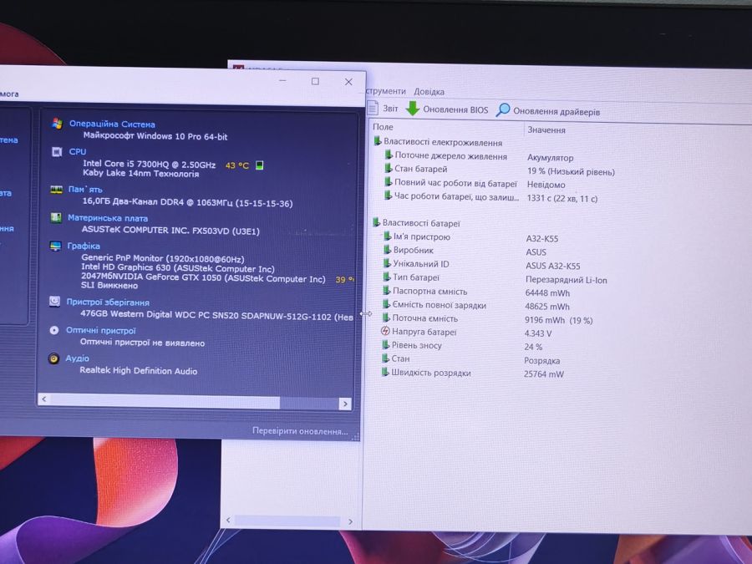Click the icon beside Унікальний ID
Screen dimensions: 752x564
(387, 263)
